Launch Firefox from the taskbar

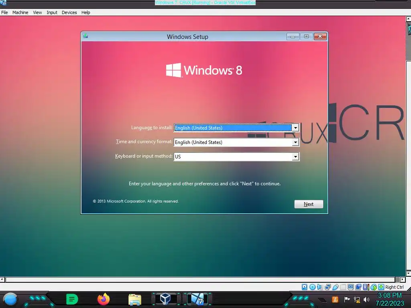[x=104, y=299]
